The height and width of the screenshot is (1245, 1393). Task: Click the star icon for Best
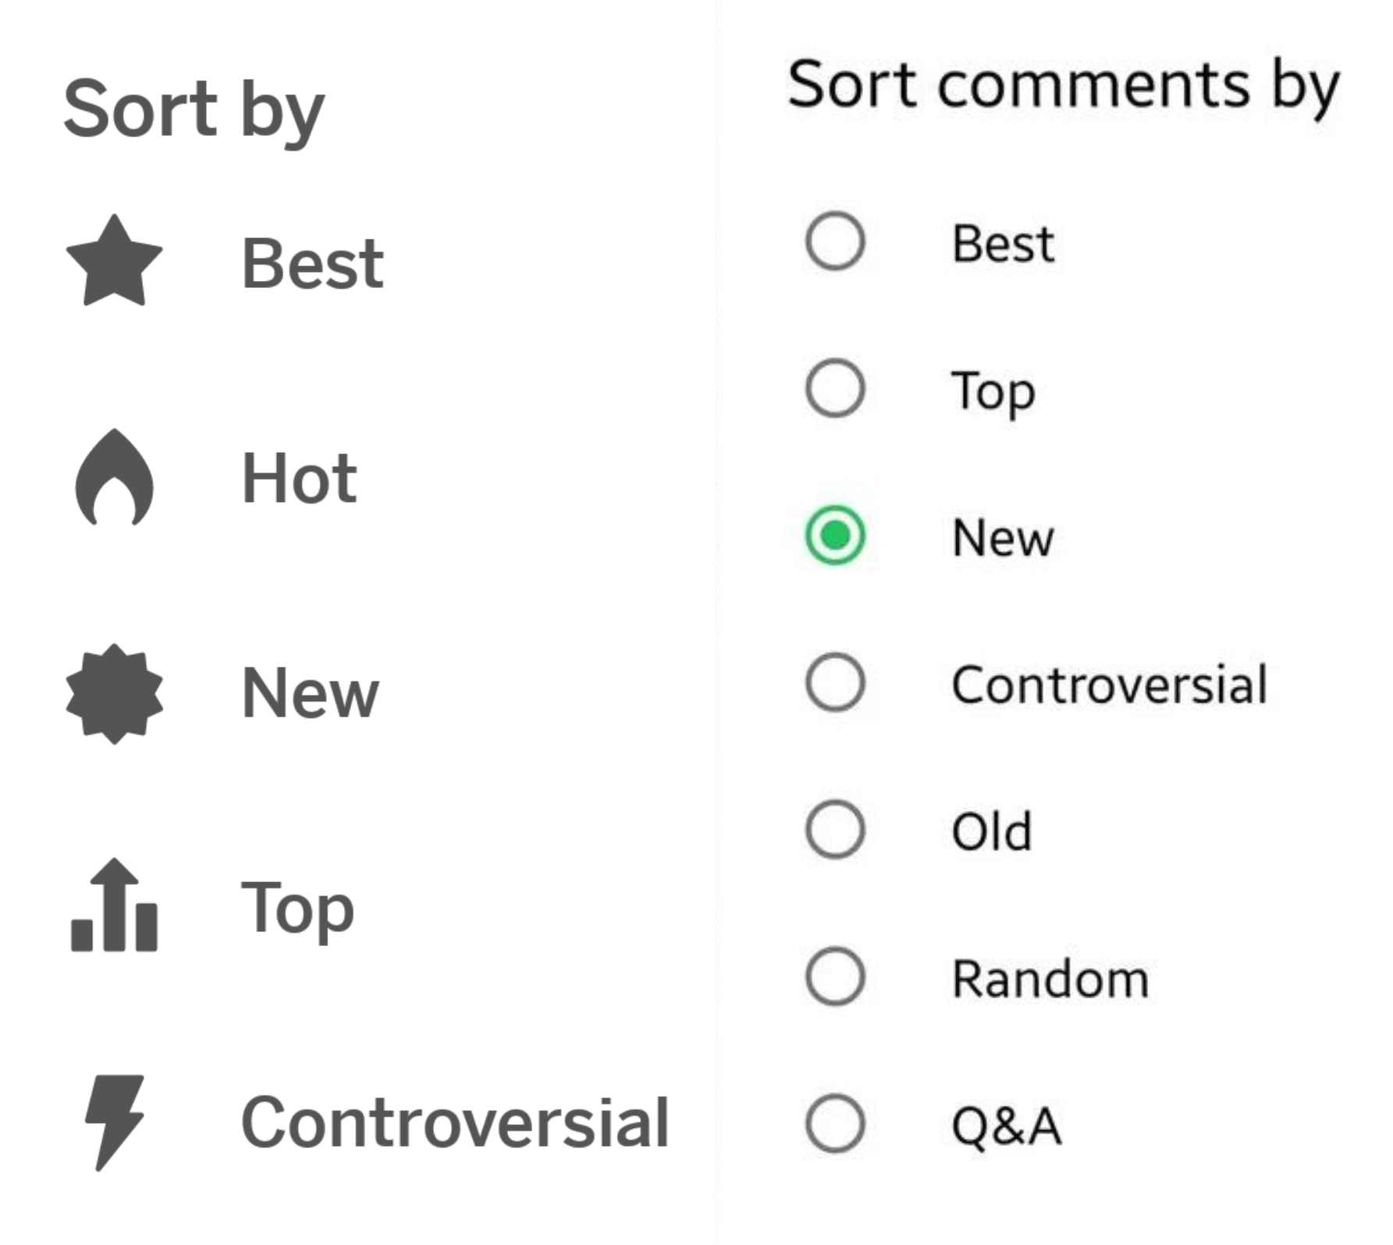tap(115, 261)
